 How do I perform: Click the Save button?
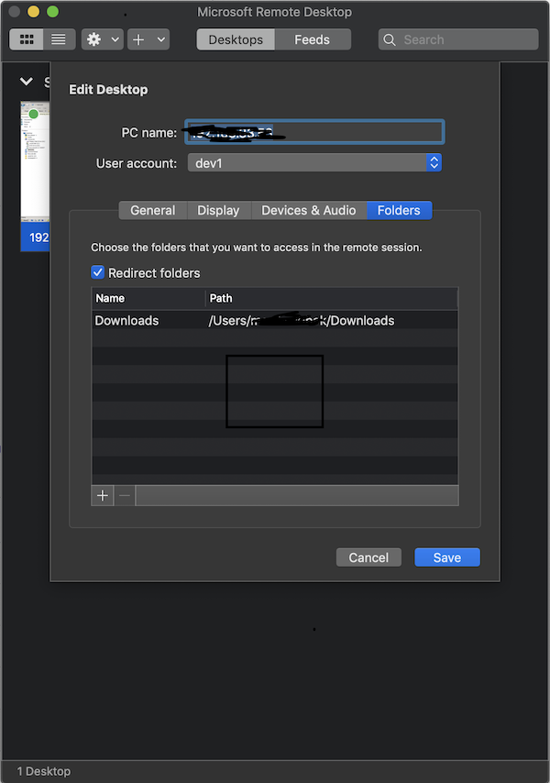click(x=447, y=557)
